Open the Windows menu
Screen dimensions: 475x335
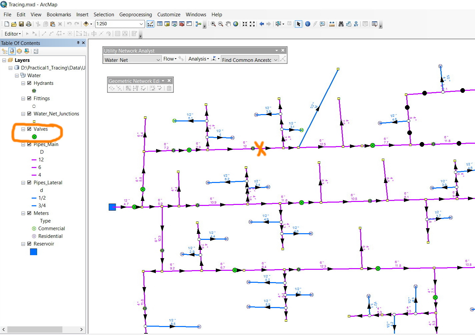[196, 15]
